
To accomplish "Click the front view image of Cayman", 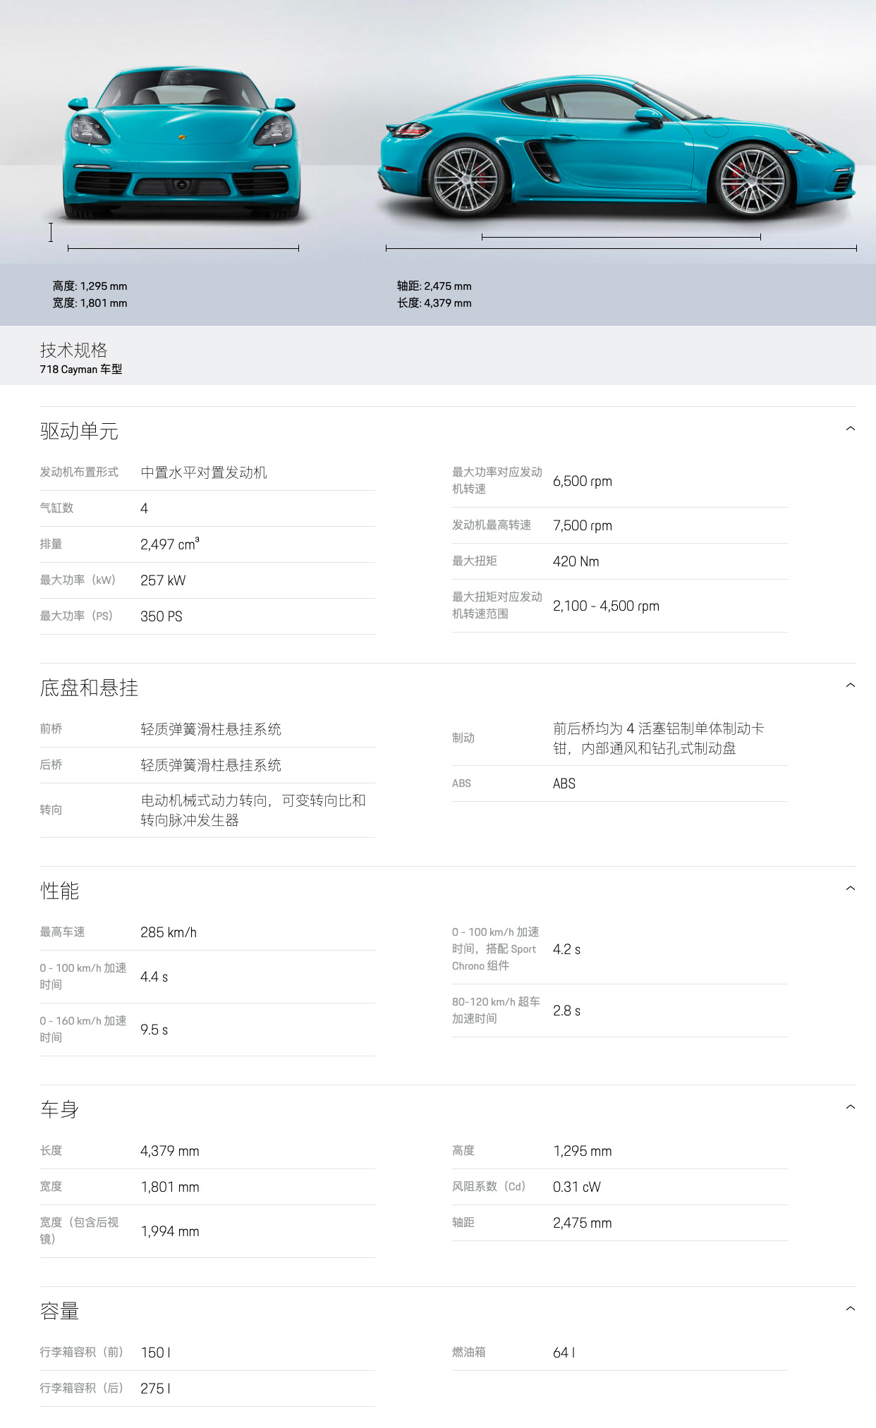I will point(181,143).
